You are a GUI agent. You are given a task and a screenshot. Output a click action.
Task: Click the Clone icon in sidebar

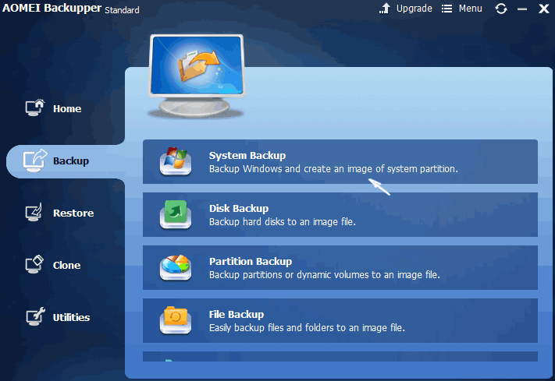(35, 265)
